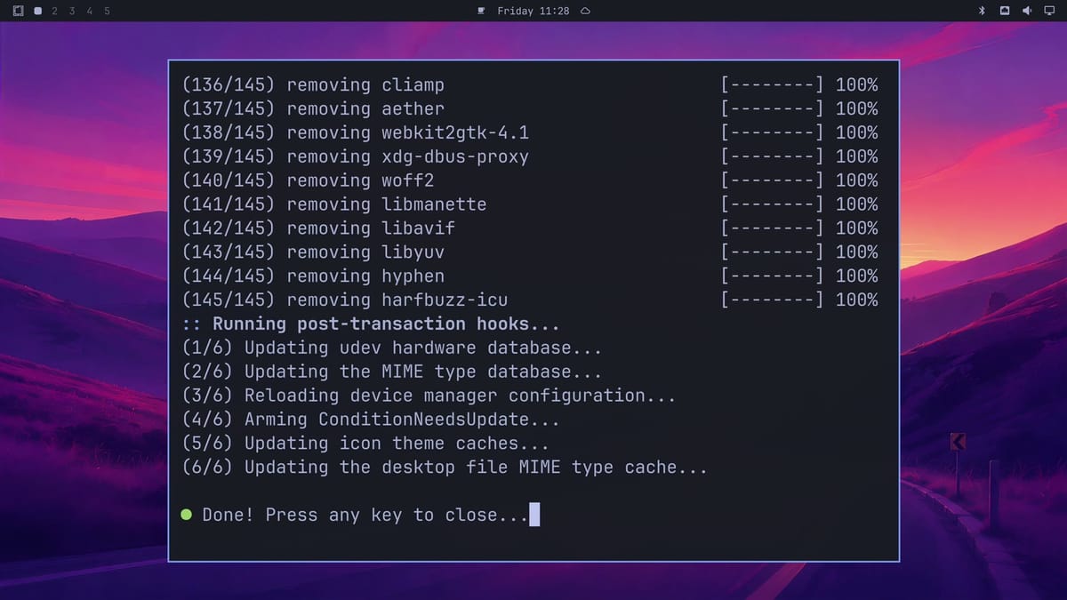Click the progress bar for removing cliamp
Screen dimensions: 1067x600
click(x=772, y=85)
